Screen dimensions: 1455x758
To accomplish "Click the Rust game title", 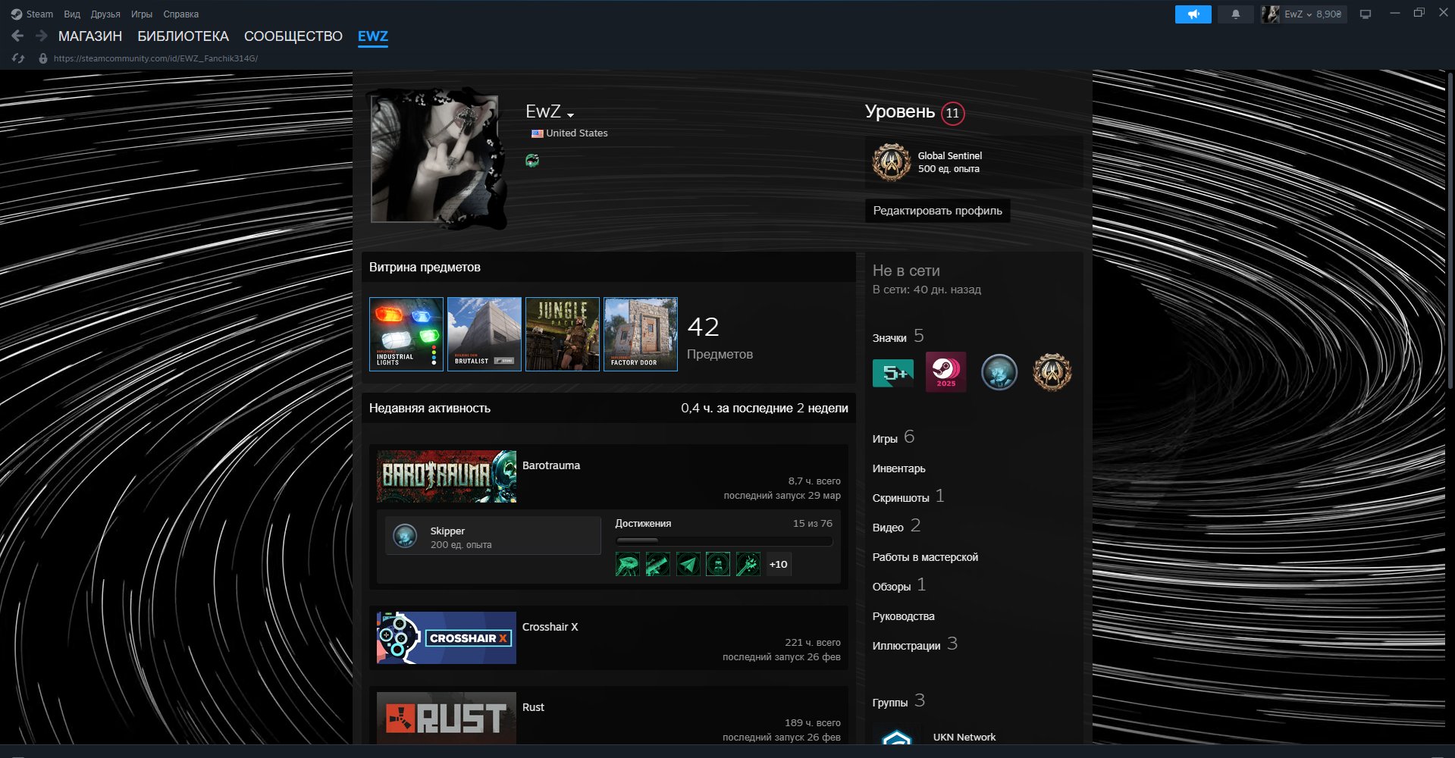I will point(533,707).
